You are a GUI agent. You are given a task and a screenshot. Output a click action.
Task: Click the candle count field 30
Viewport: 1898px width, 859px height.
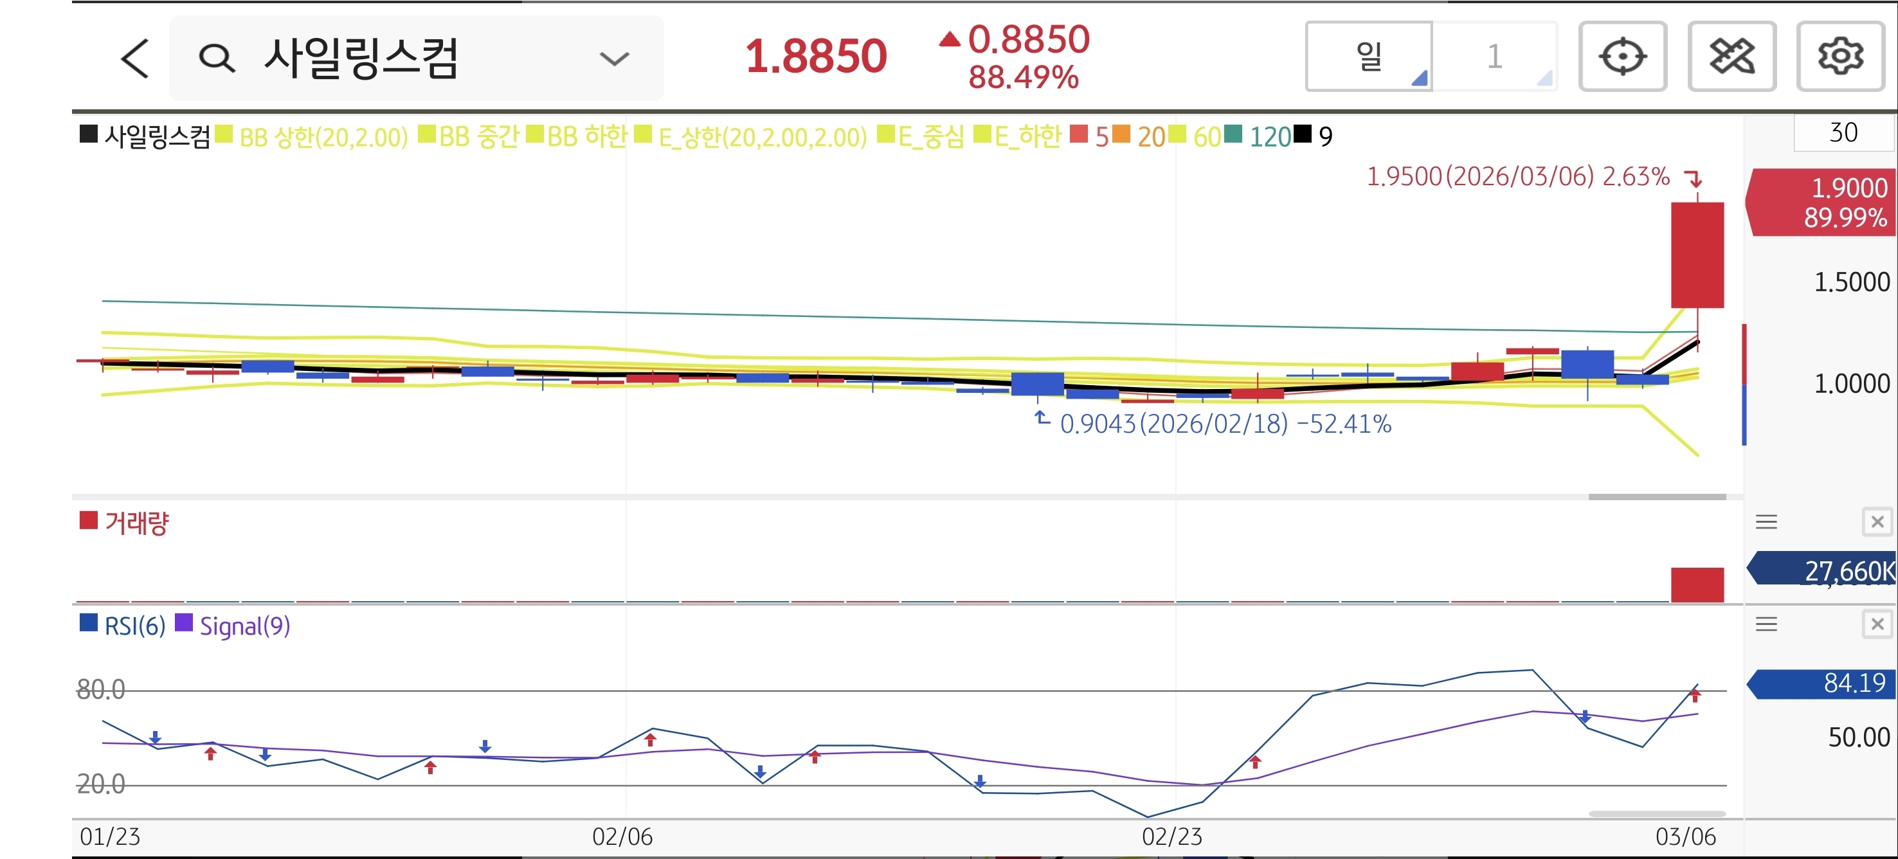pos(1843,133)
